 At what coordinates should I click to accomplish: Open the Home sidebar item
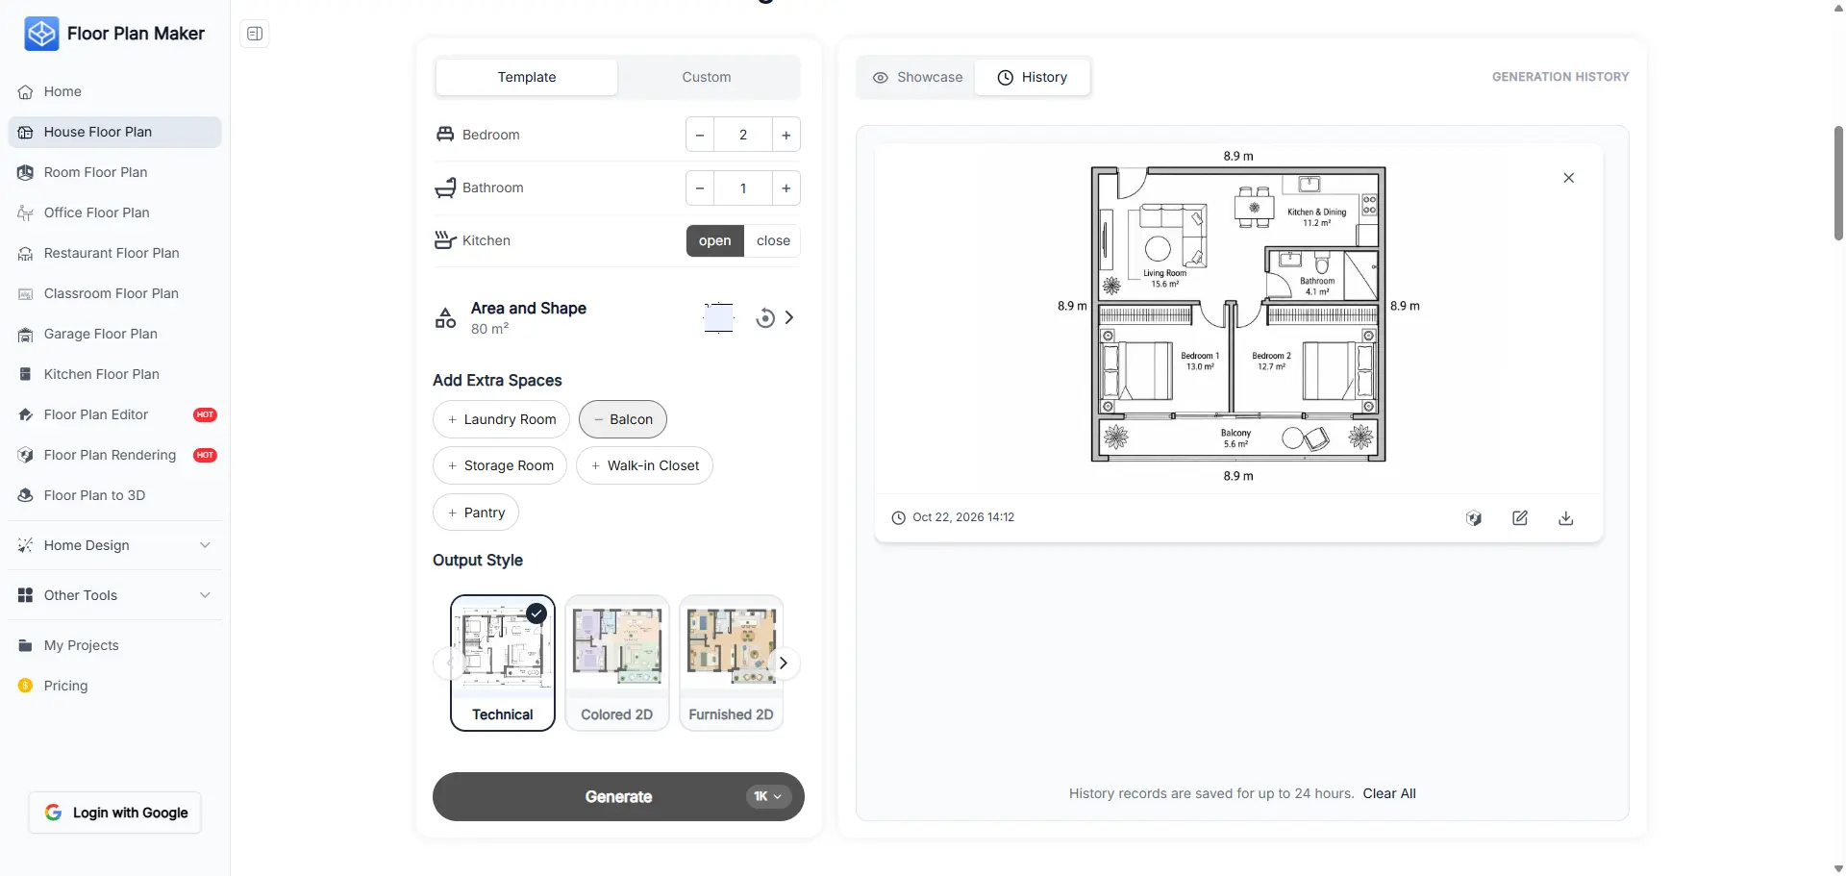coord(114,91)
